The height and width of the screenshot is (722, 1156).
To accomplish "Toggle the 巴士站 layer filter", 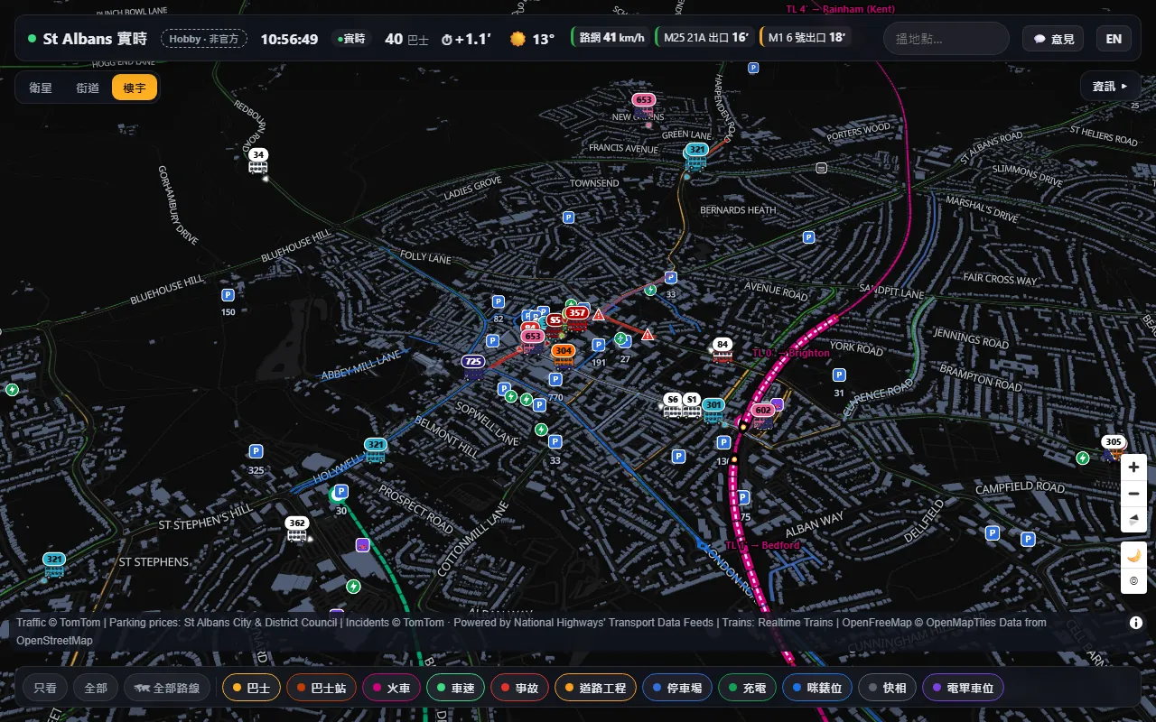I will pyautogui.click(x=322, y=689).
